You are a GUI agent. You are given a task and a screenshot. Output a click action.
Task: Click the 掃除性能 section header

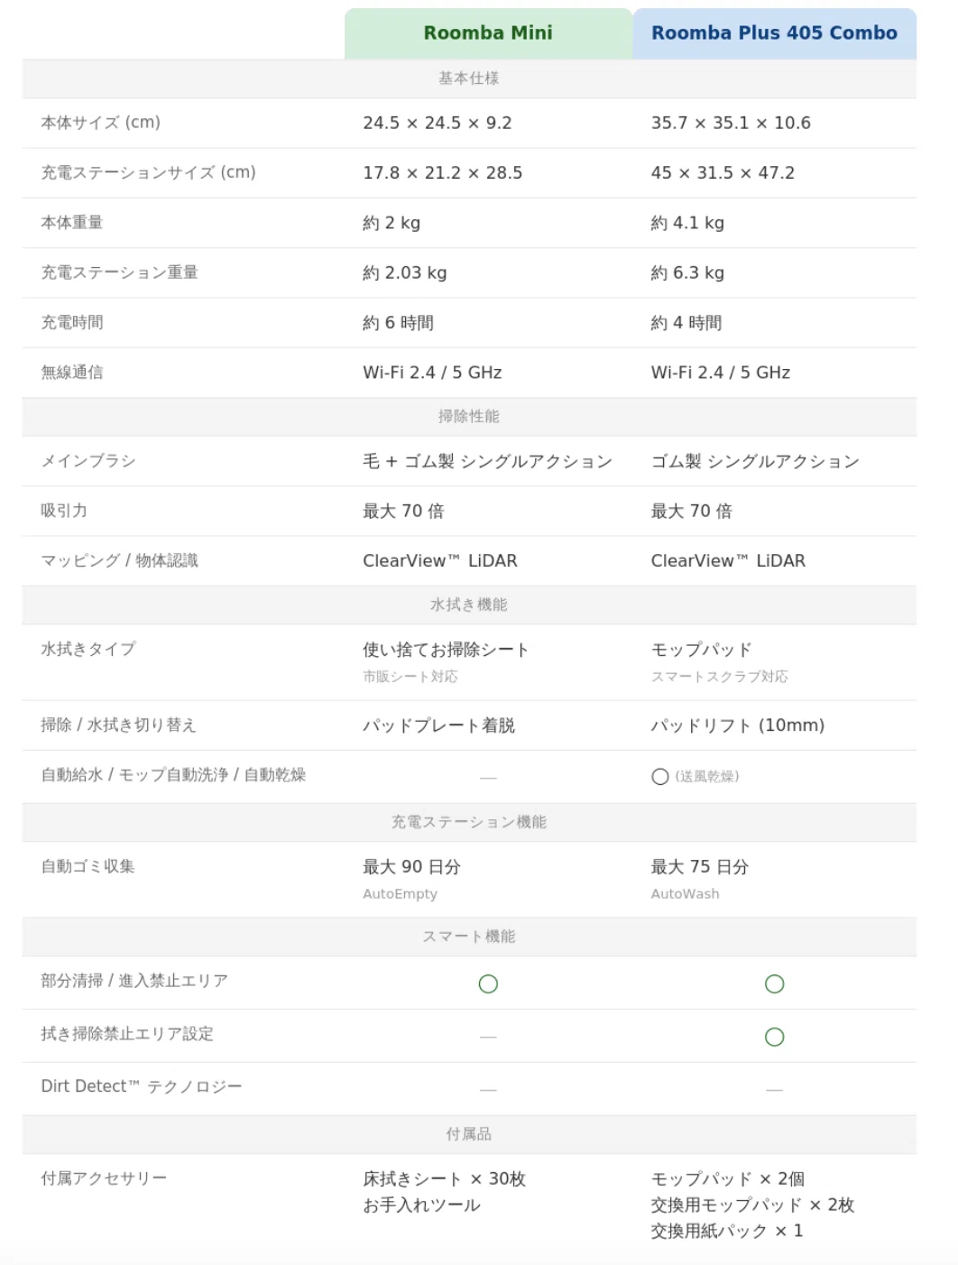click(469, 417)
